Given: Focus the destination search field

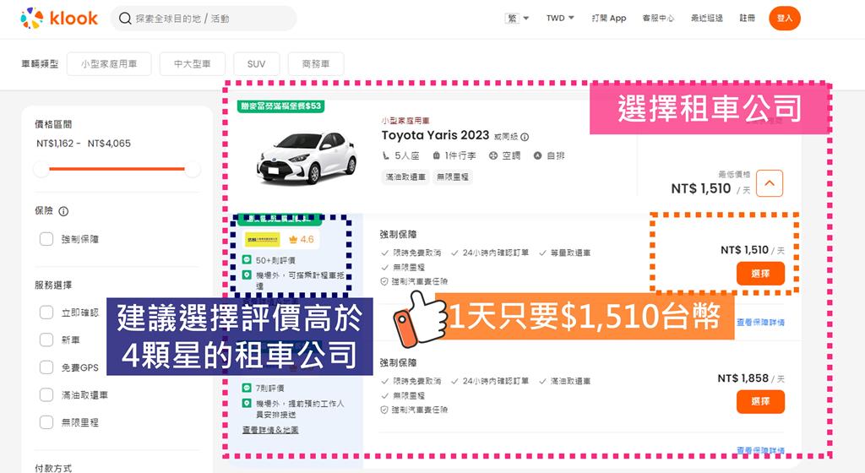Looking at the screenshot, I should tap(204, 19).
